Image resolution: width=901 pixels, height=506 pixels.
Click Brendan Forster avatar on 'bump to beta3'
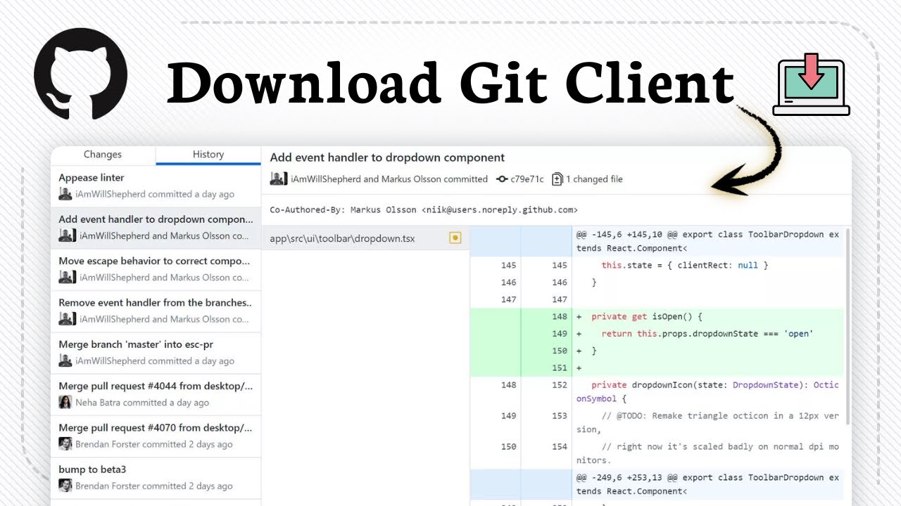[65, 486]
